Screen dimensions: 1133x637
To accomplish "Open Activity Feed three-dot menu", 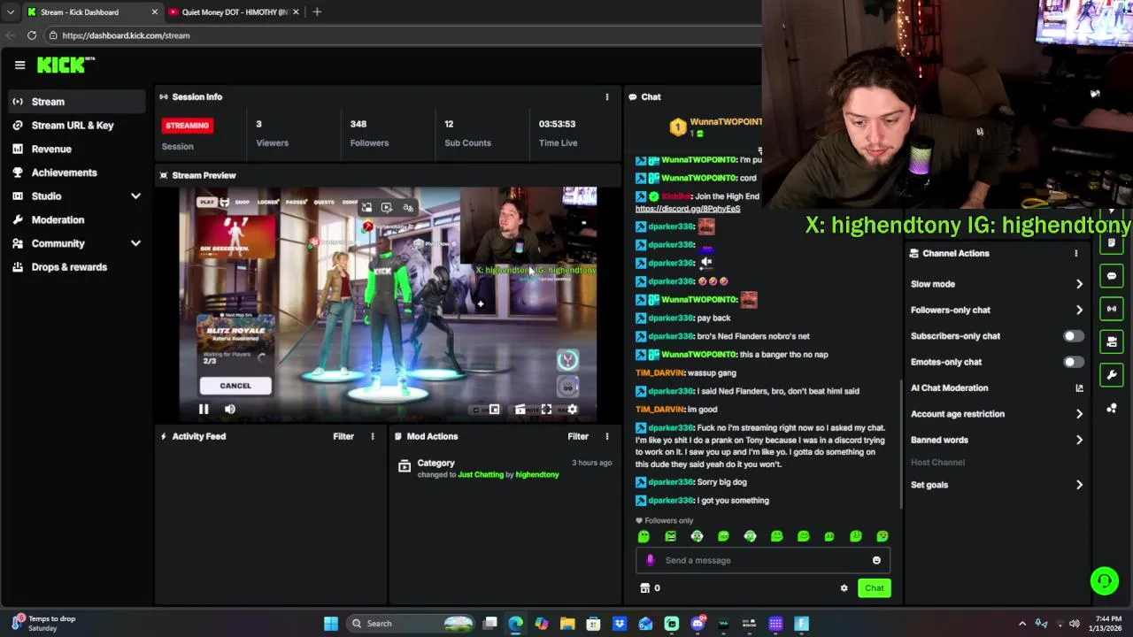I will (x=372, y=436).
